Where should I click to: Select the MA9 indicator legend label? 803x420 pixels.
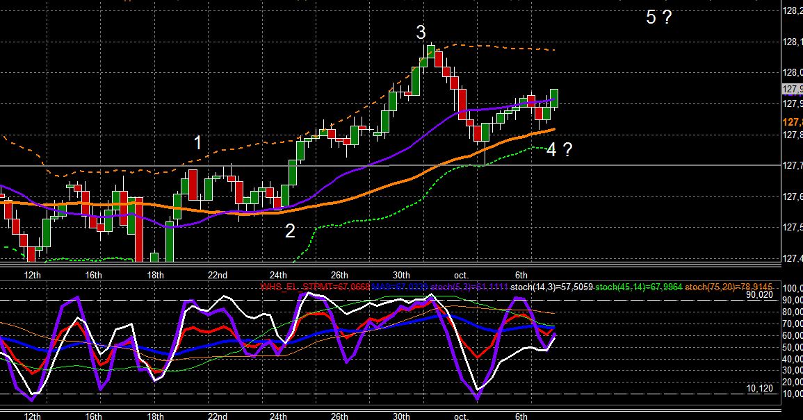pyautogui.click(x=400, y=287)
